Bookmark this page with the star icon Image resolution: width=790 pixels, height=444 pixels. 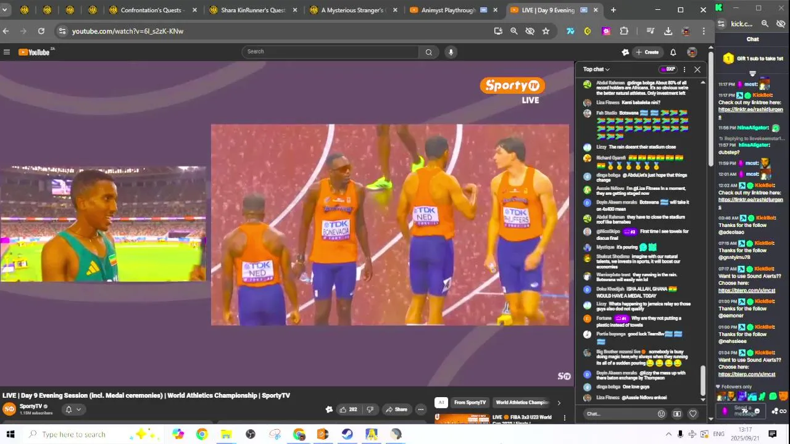[x=546, y=31]
